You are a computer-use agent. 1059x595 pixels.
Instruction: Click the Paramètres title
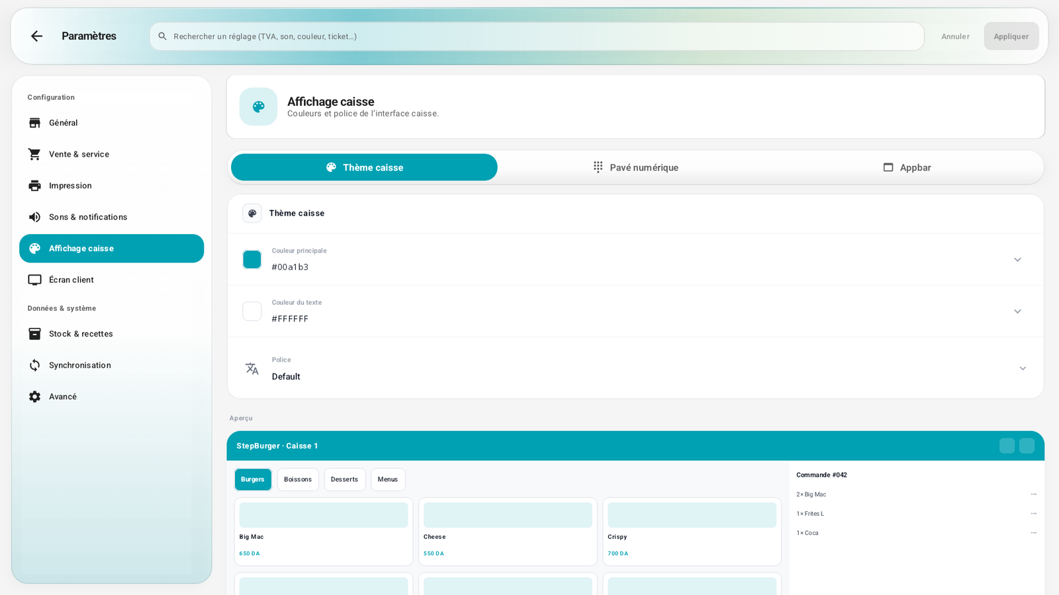89,36
